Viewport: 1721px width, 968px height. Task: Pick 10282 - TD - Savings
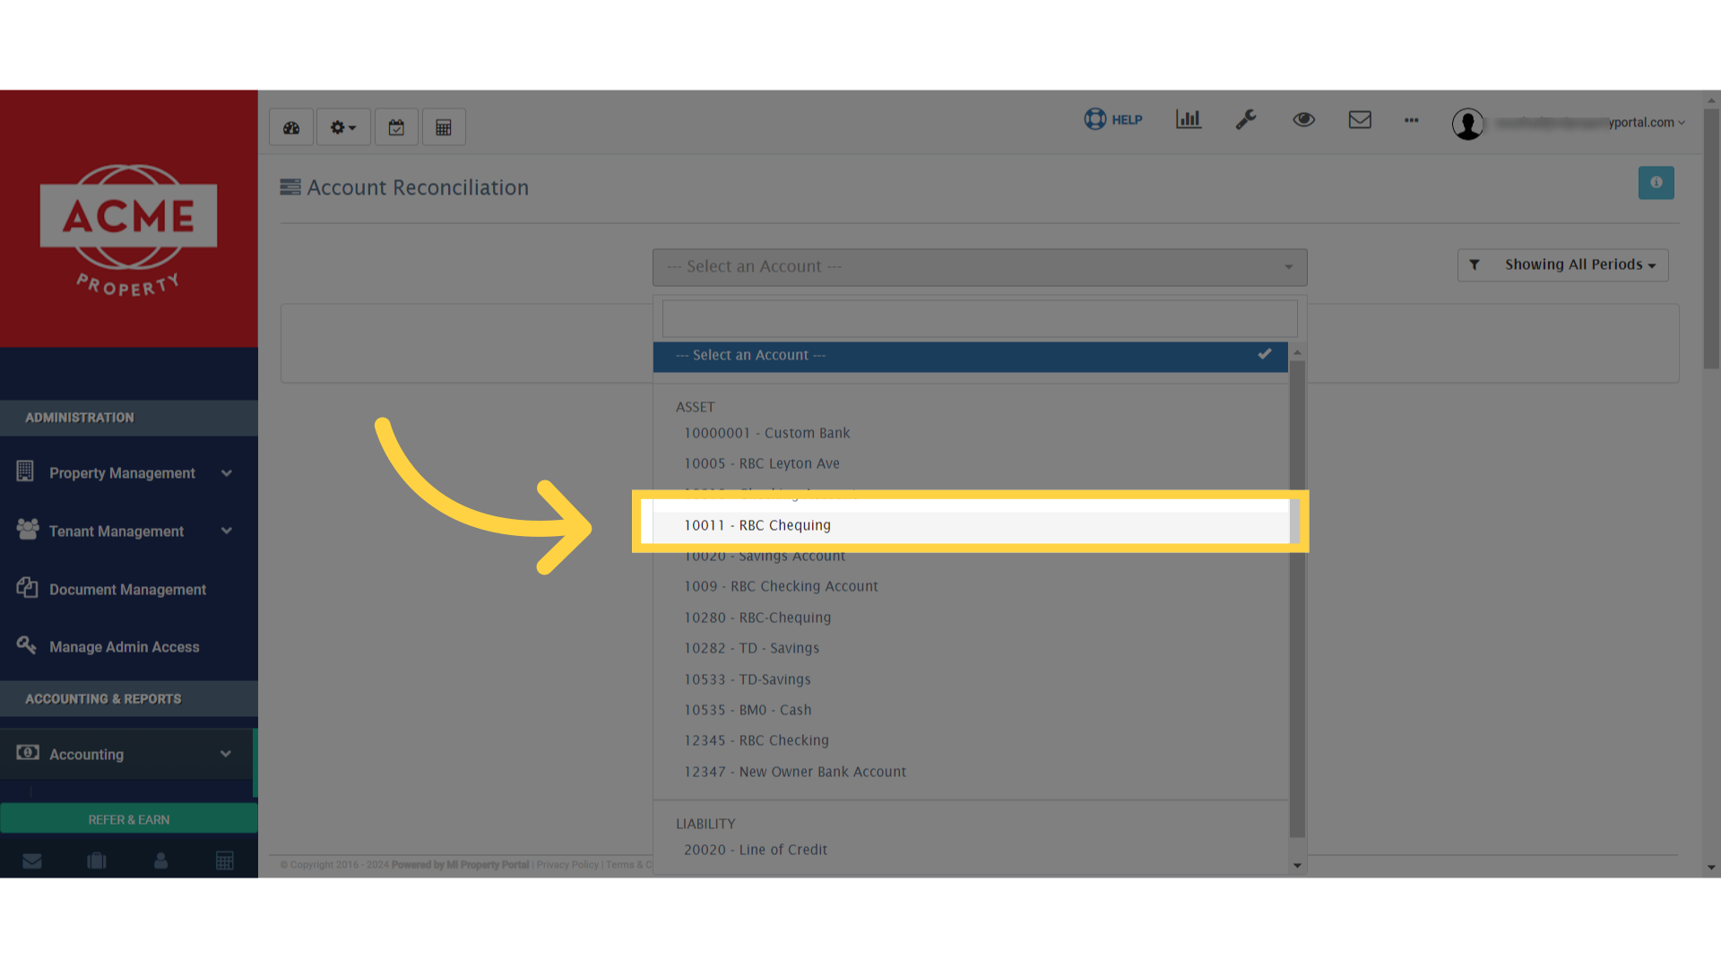click(971, 648)
